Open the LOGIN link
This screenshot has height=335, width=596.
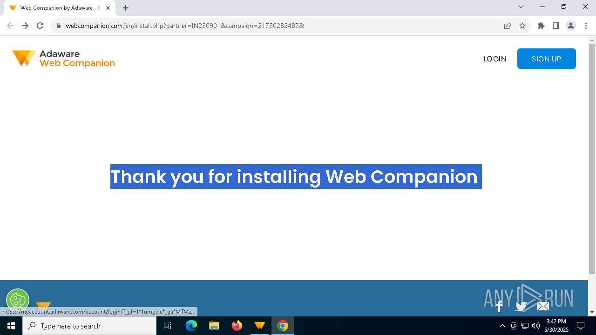[494, 59]
